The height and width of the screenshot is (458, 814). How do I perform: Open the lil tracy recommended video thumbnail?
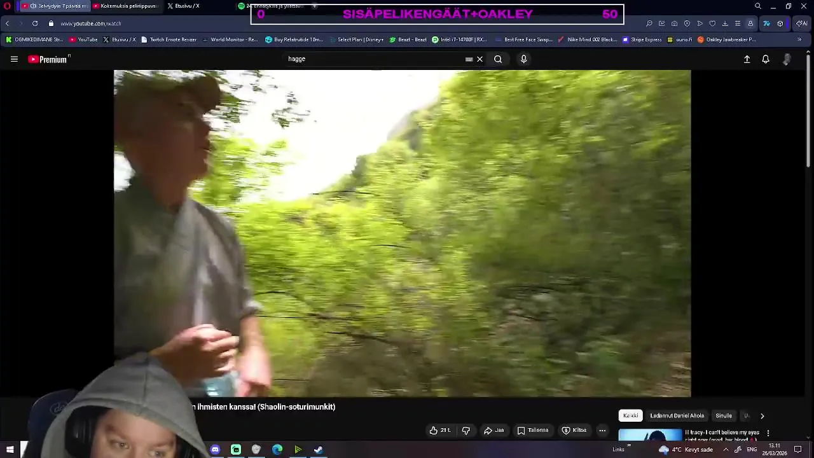click(x=650, y=435)
